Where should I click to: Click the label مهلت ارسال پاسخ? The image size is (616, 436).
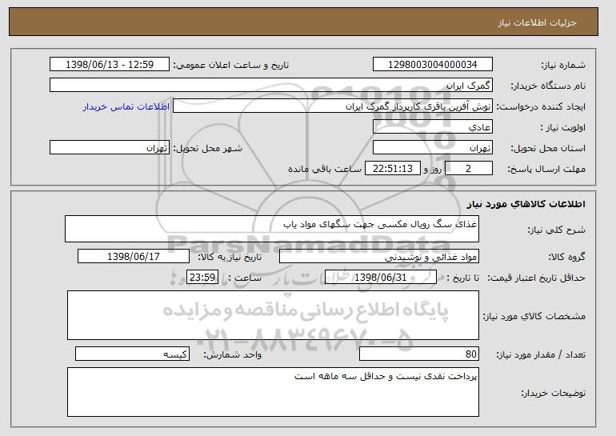(546, 169)
